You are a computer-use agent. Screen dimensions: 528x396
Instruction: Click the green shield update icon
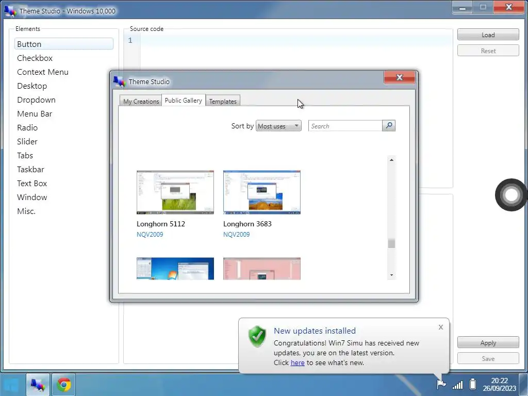pos(257,336)
